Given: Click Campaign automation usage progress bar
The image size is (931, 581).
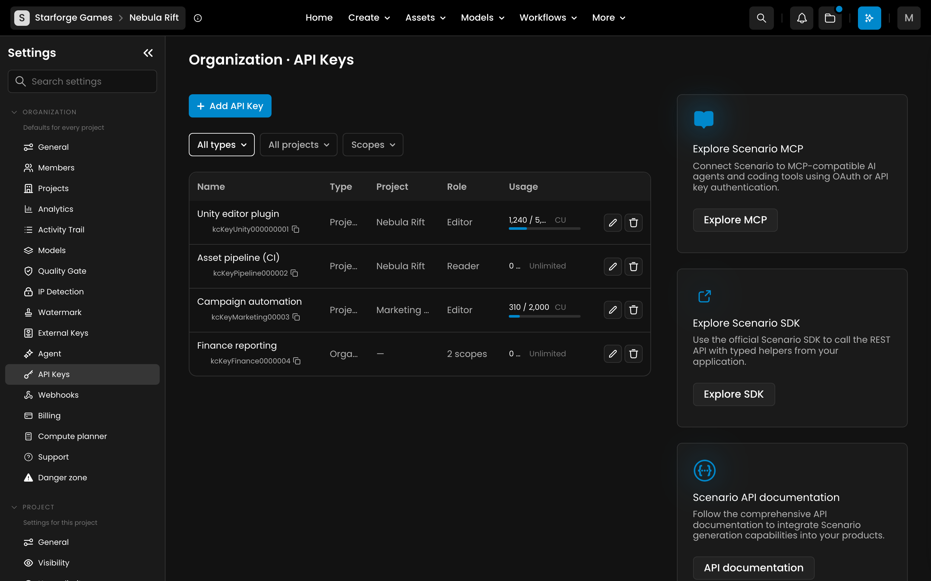Looking at the screenshot, I should tap(544, 316).
